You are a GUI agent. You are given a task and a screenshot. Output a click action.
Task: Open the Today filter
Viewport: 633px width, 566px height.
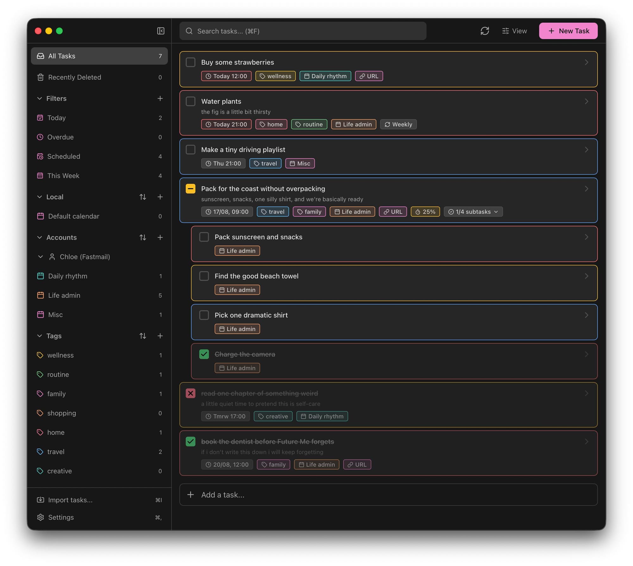(99, 118)
